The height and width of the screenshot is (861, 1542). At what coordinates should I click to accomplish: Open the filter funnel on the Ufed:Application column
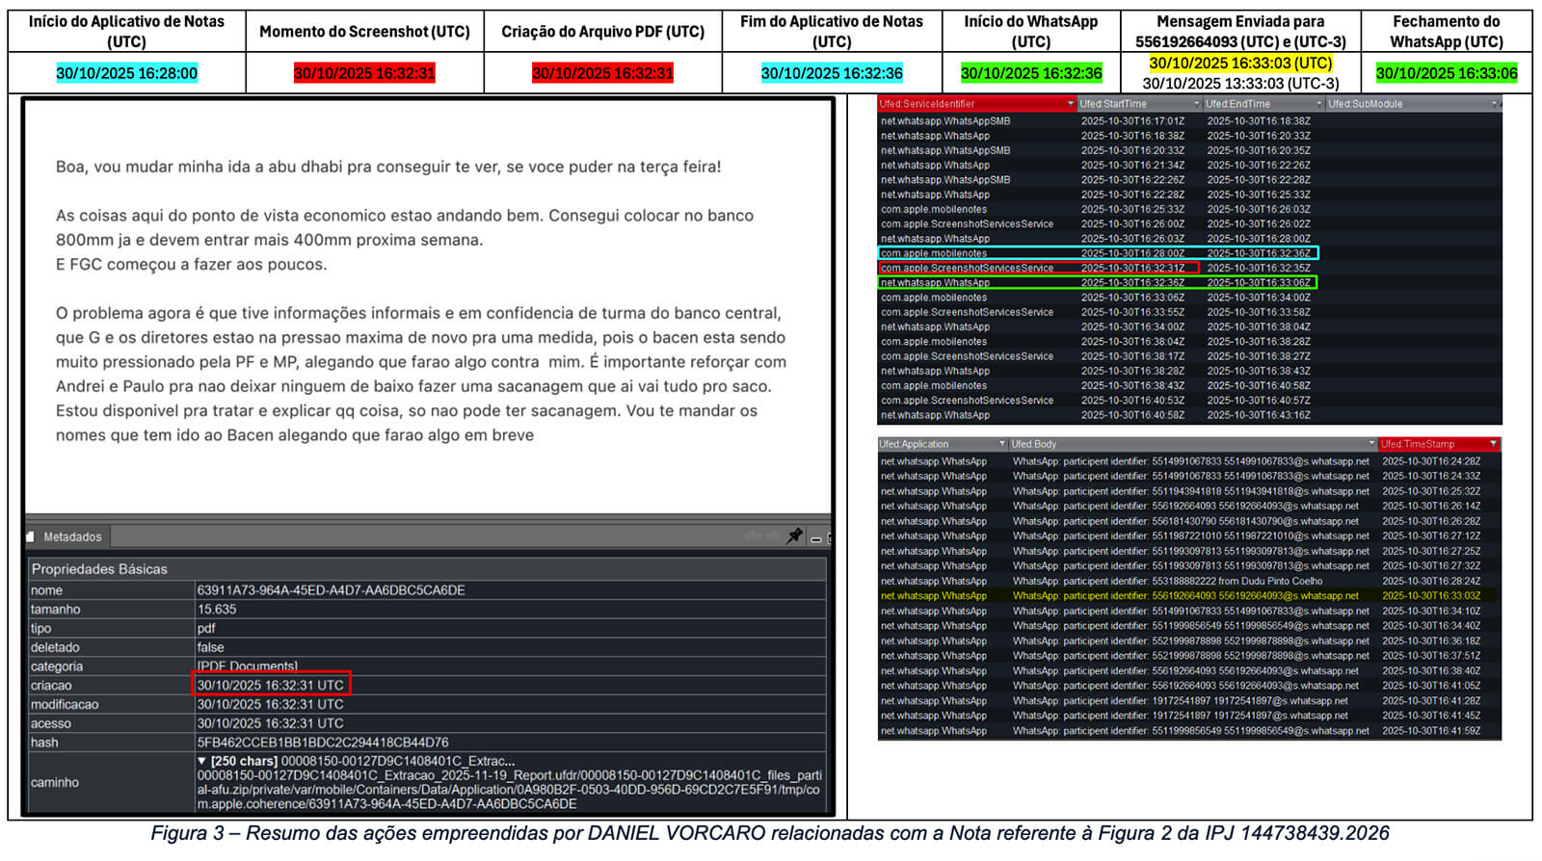1001,444
